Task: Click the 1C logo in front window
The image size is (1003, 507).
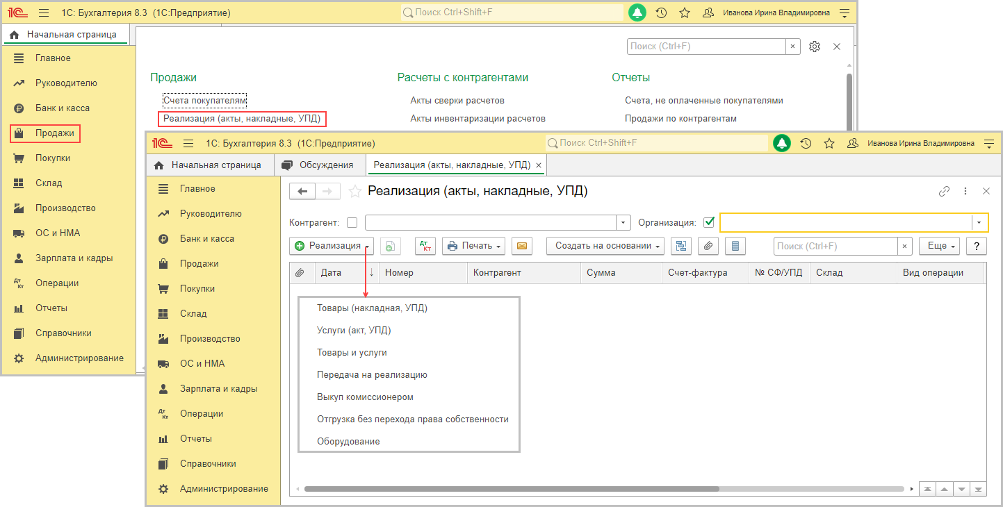Action: [162, 143]
